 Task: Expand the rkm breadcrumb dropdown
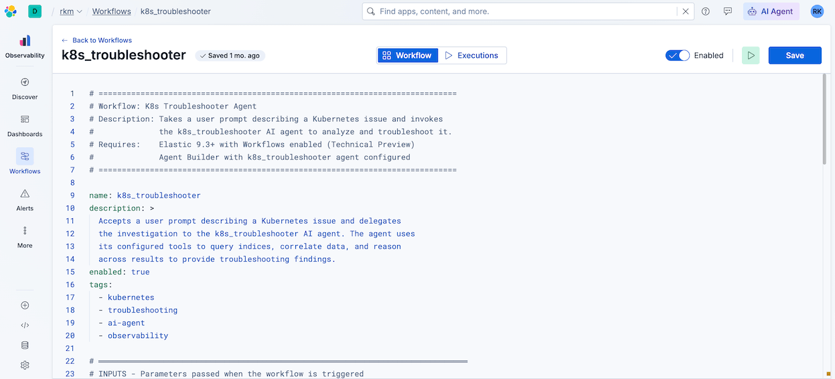(70, 11)
